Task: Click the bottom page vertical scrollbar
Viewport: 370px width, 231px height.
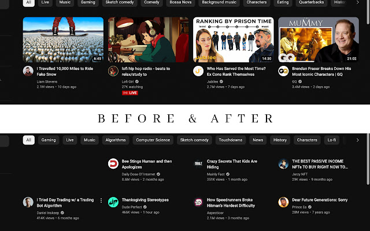Action: point(368,159)
